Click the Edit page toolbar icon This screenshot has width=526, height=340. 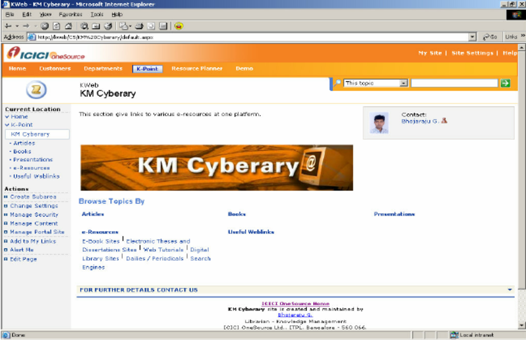[151, 26]
